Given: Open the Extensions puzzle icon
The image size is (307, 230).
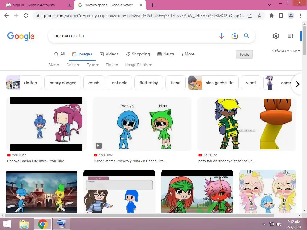Looking at the screenshot, I should (272, 16).
